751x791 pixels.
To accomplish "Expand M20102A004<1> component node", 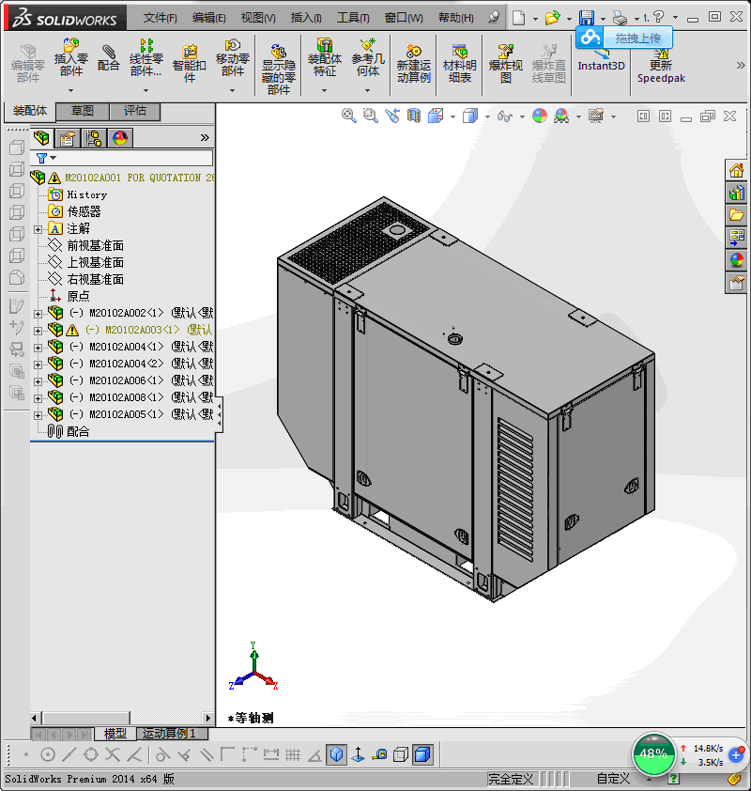I will point(38,348).
